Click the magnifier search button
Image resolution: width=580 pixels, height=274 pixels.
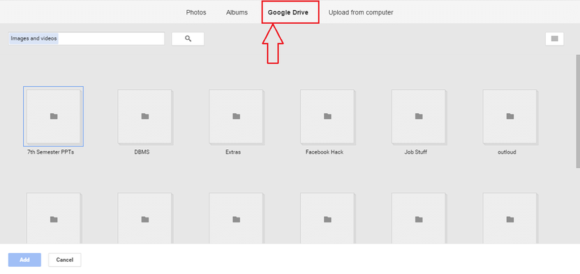(188, 39)
